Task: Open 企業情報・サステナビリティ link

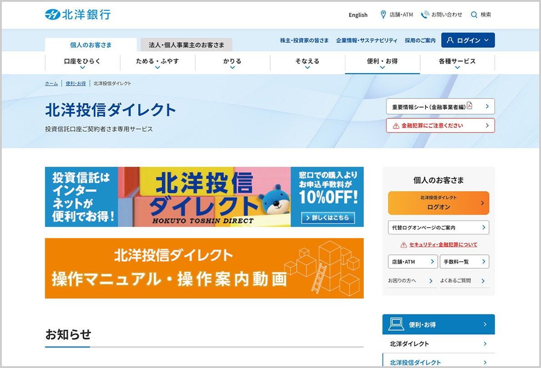Action: click(367, 40)
